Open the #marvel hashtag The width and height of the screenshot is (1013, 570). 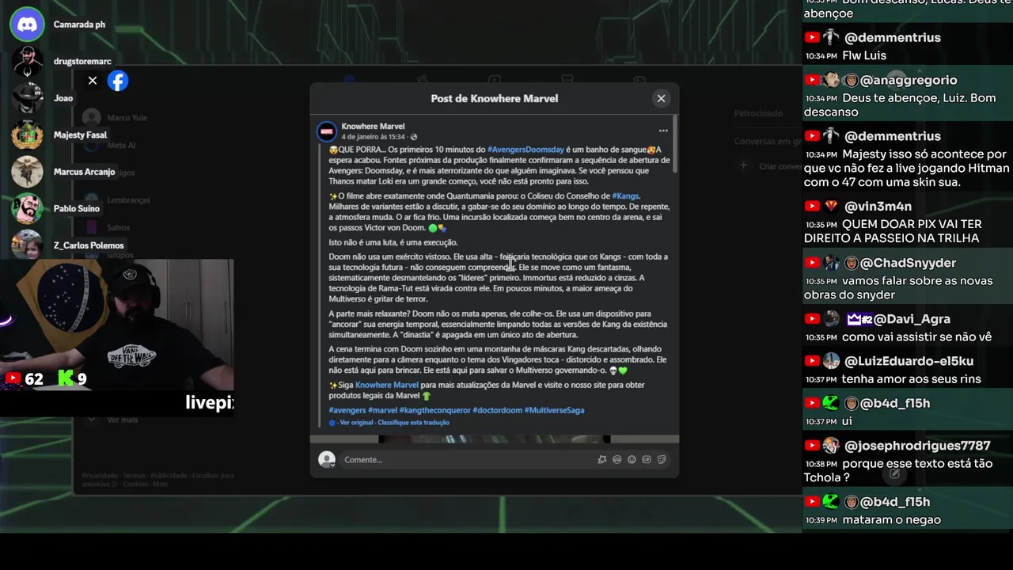click(383, 410)
